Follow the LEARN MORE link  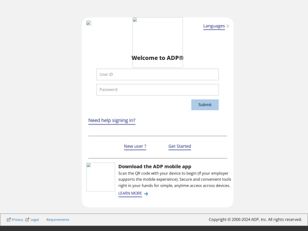[x=130, y=193]
